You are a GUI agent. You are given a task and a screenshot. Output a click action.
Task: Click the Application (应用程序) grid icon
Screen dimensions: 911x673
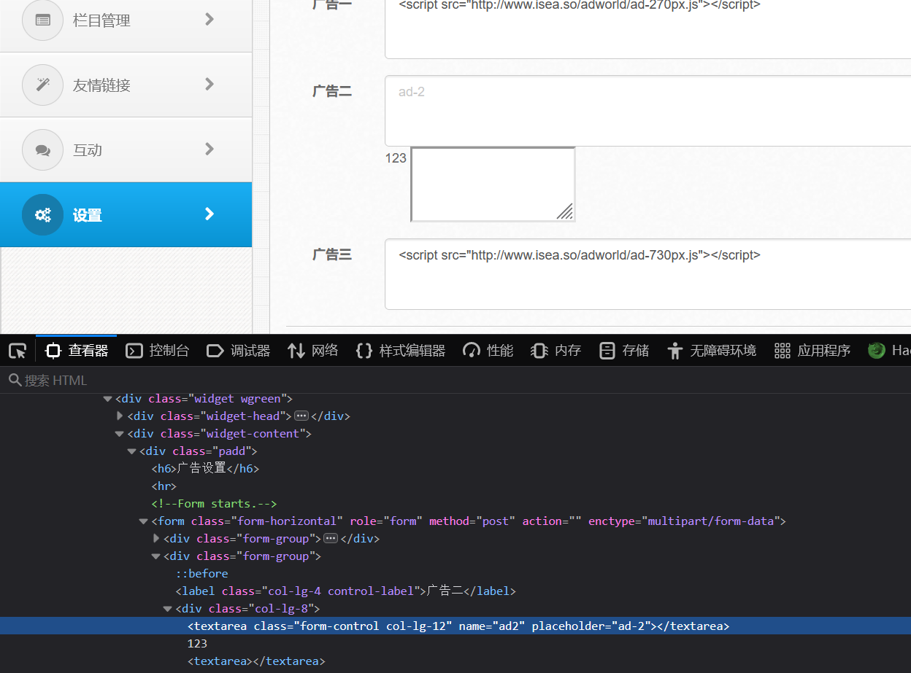click(x=783, y=351)
